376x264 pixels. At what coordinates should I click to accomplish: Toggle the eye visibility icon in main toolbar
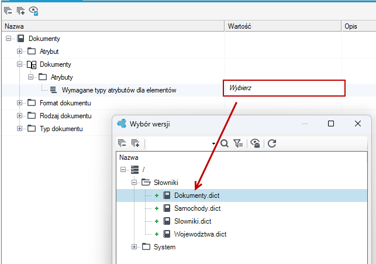(x=33, y=11)
